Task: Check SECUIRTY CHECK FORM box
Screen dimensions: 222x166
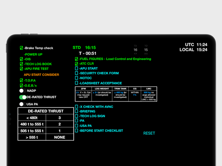Action: (x=76, y=73)
